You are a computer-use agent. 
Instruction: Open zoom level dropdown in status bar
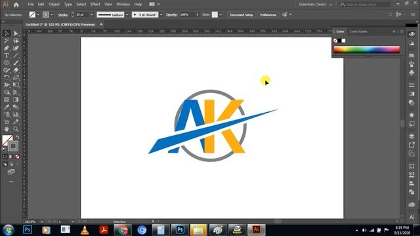tap(42, 222)
